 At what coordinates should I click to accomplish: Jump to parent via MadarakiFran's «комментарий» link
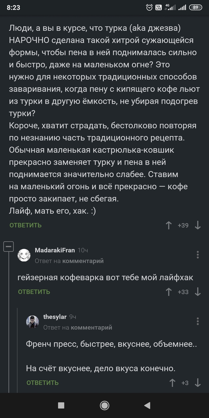tap(83, 261)
